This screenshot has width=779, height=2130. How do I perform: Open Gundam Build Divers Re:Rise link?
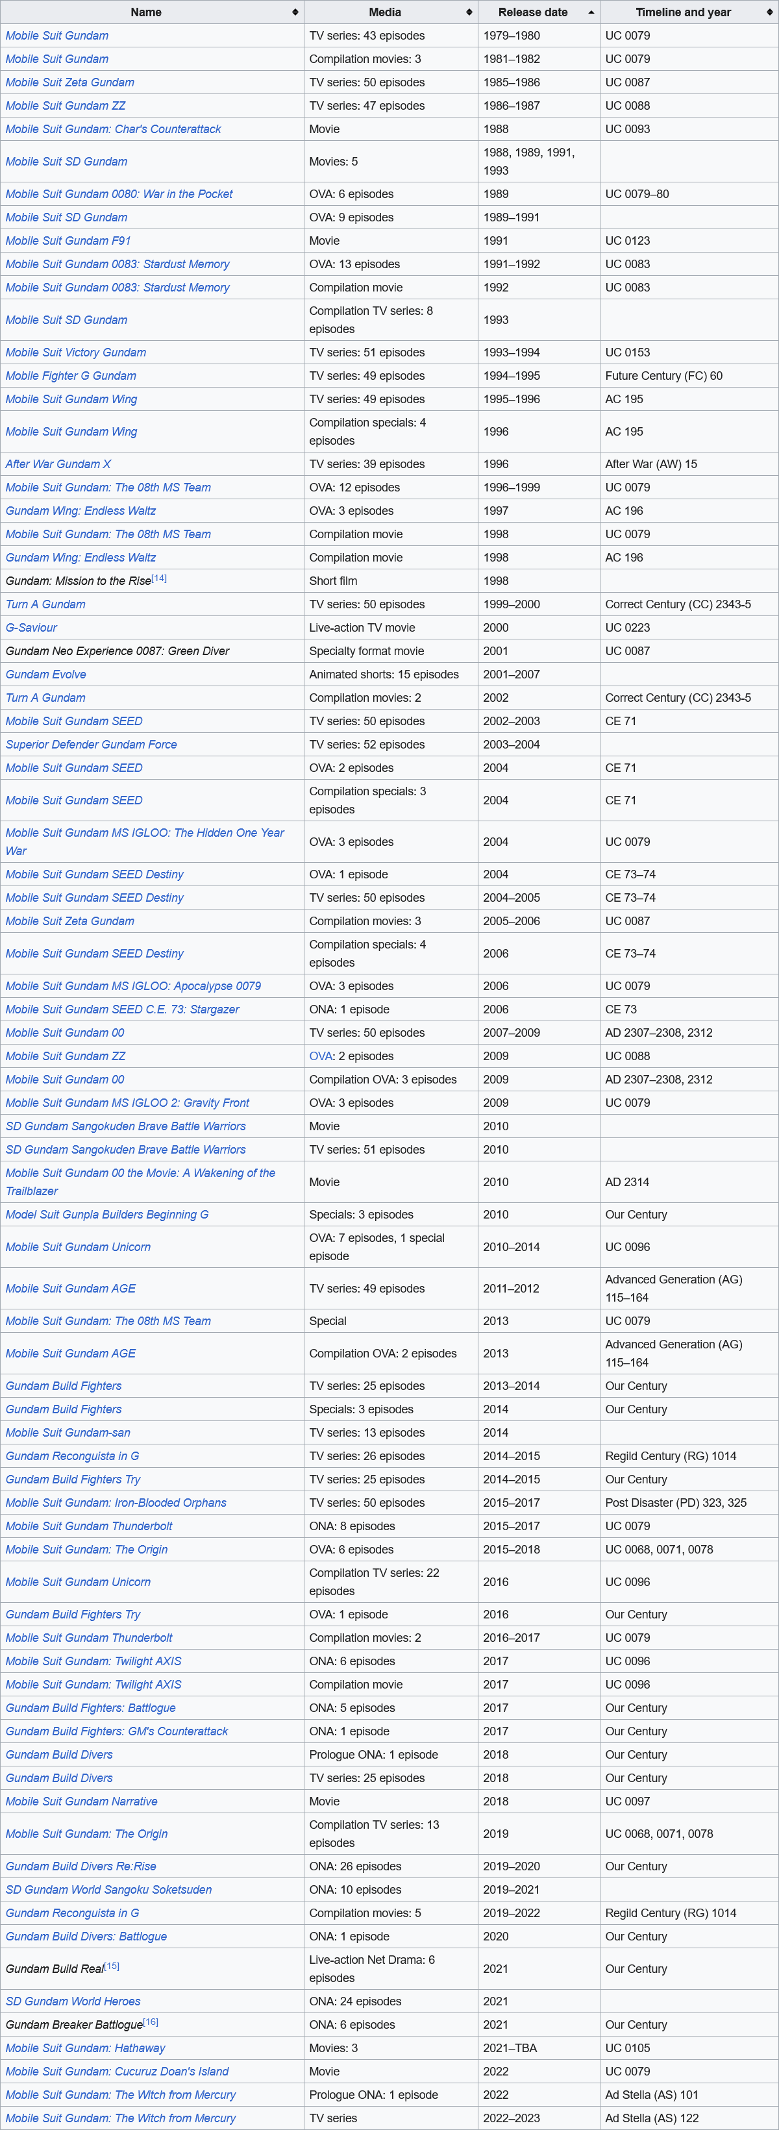click(81, 1866)
